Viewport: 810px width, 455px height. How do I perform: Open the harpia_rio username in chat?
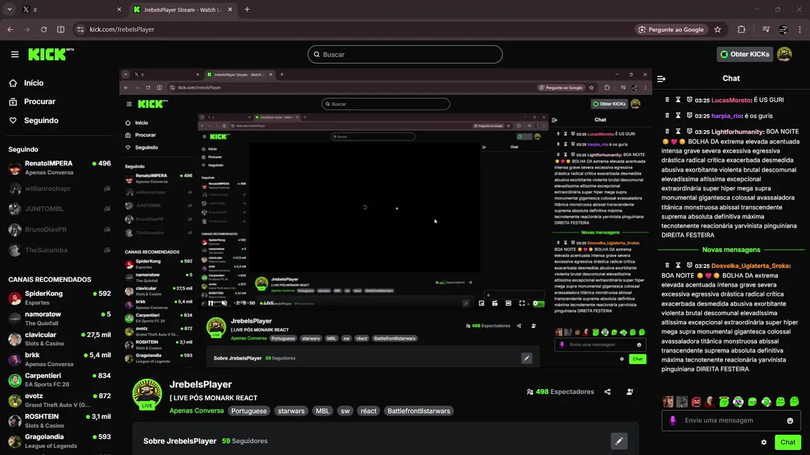click(726, 116)
